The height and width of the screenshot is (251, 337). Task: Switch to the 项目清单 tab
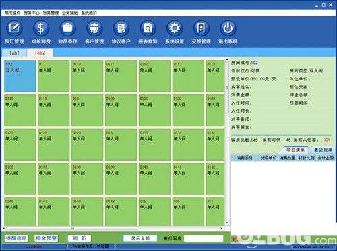tap(295, 150)
